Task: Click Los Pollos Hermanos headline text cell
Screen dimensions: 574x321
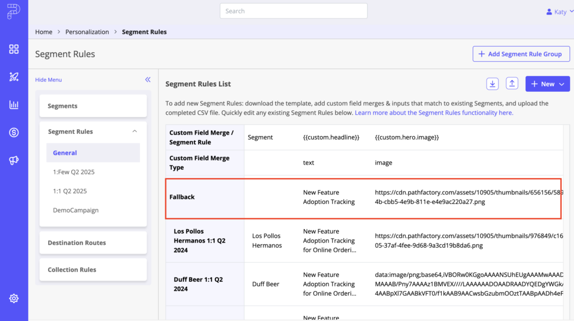Action: [x=330, y=240]
